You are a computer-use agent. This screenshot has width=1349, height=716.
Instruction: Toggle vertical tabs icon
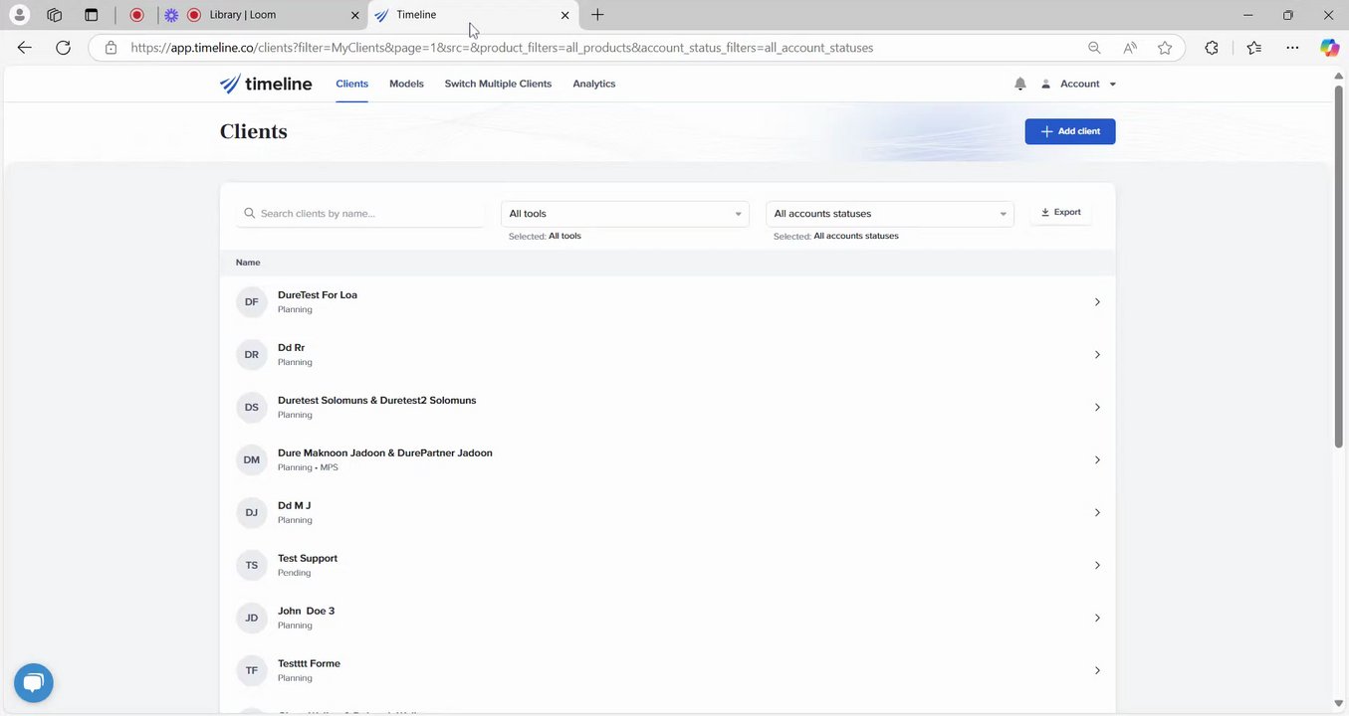click(x=92, y=15)
